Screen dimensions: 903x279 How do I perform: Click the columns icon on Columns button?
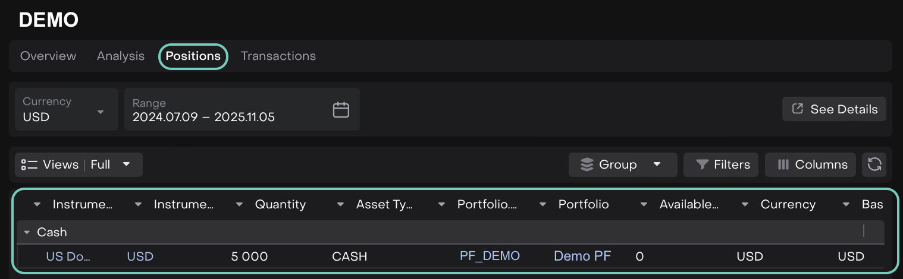[783, 164]
